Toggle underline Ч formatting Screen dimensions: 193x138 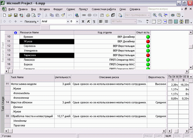94,22
